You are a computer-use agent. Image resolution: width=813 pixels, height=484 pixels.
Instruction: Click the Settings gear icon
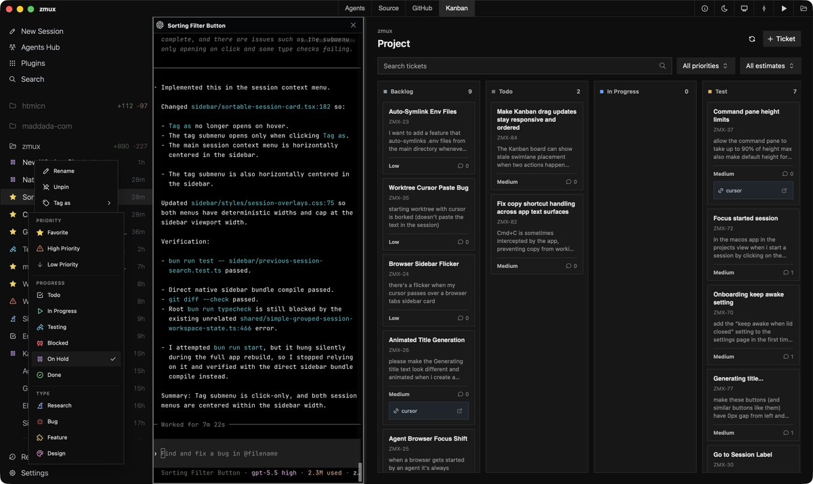13,473
